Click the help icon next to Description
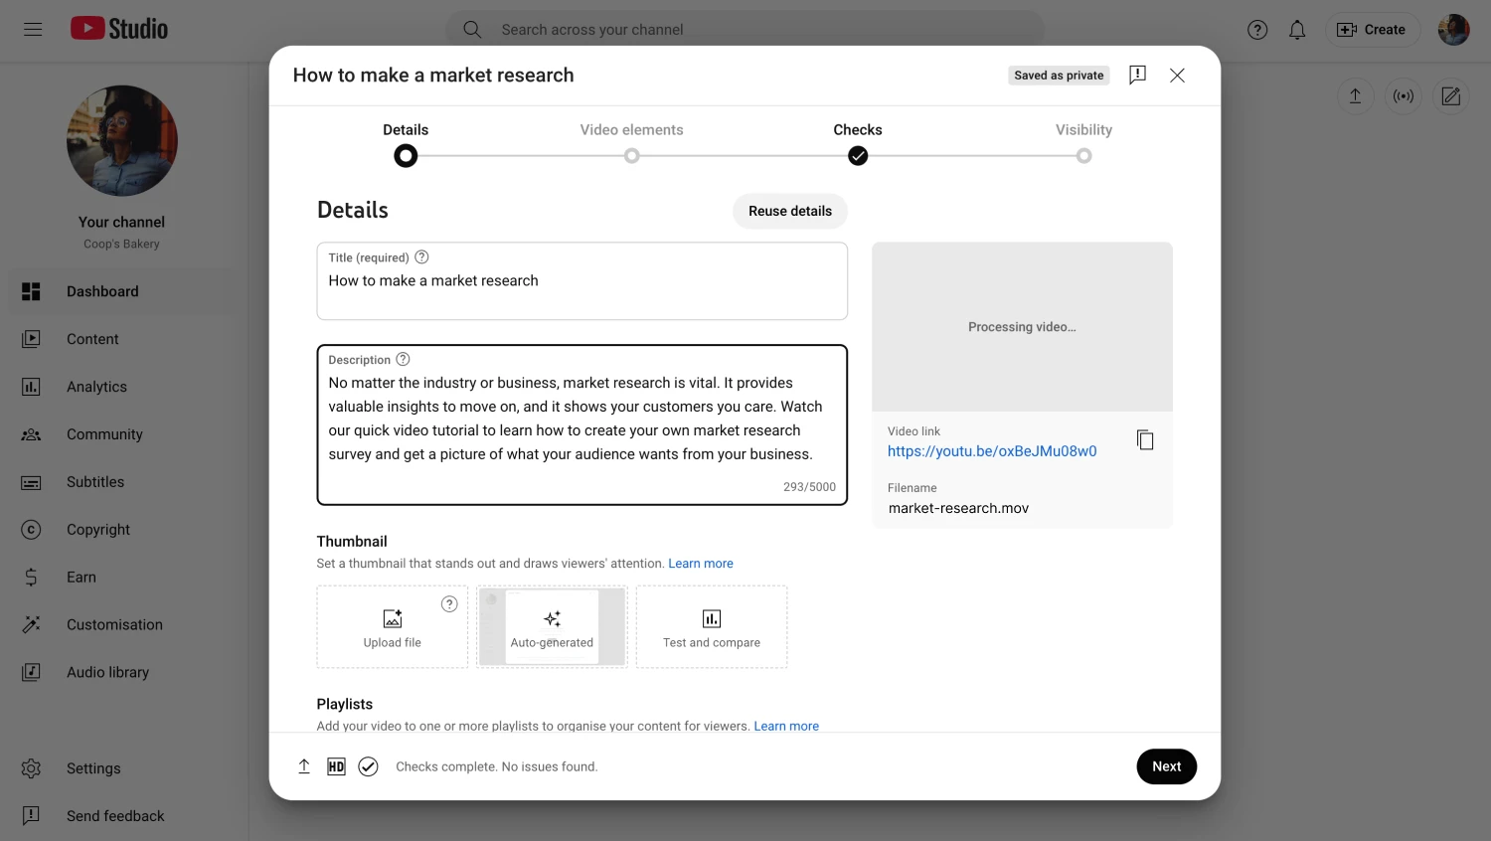This screenshot has height=841, width=1491. 403,360
